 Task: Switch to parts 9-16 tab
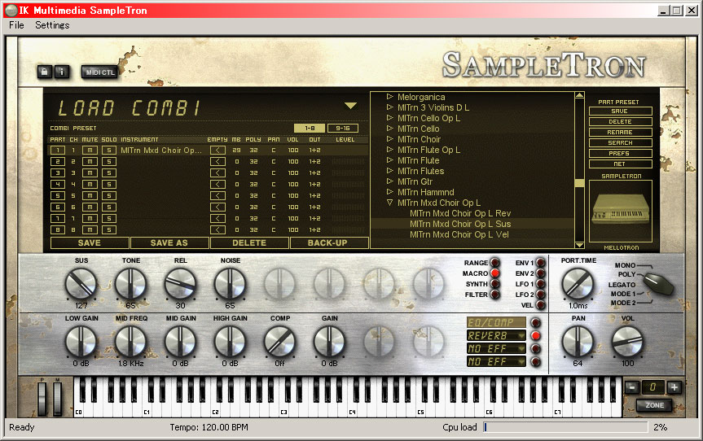tap(343, 129)
